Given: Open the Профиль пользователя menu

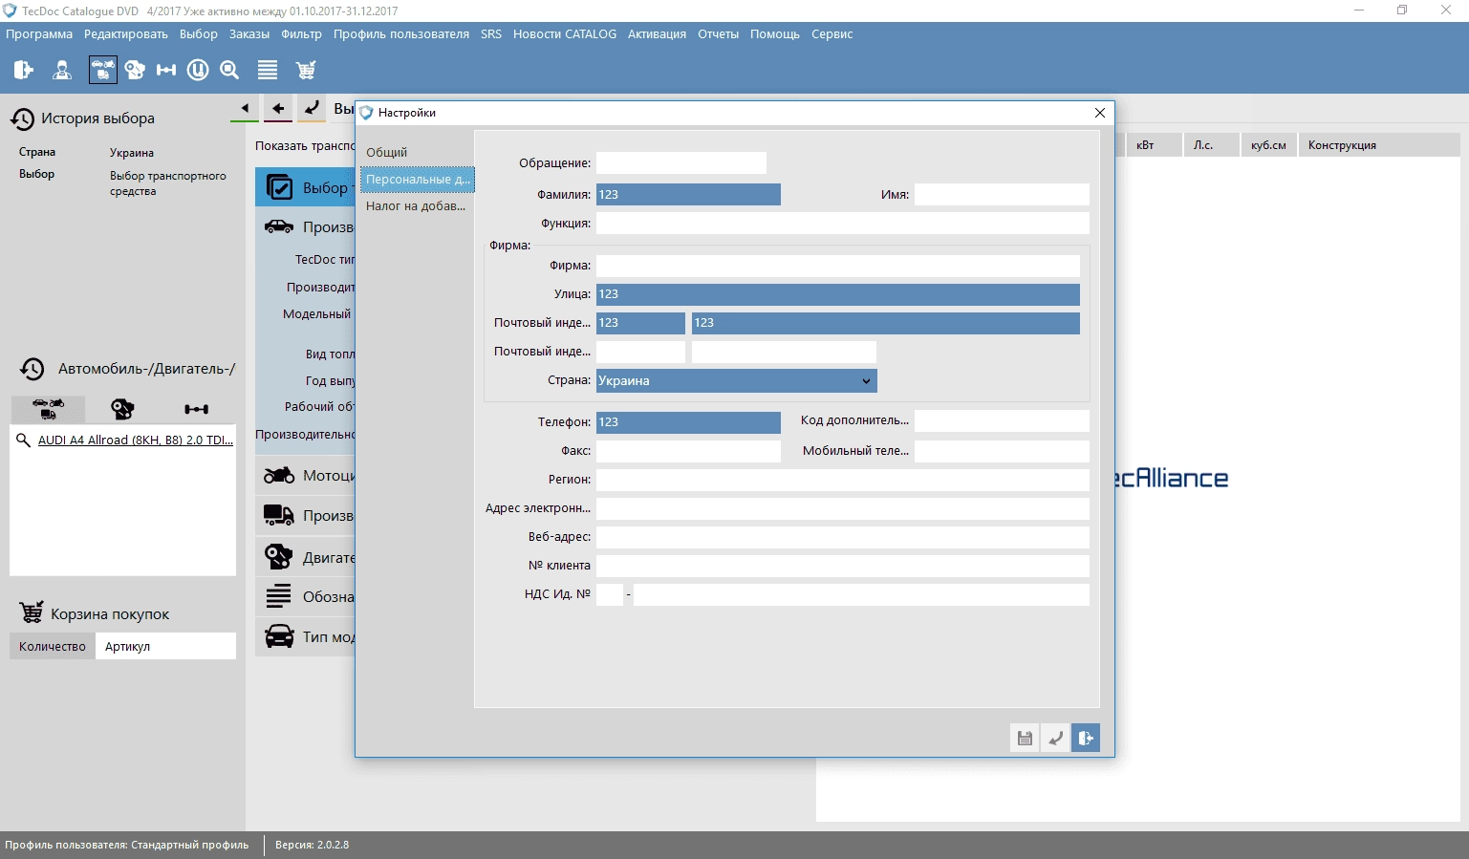Looking at the screenshot, I should click(x=401, y=34).
